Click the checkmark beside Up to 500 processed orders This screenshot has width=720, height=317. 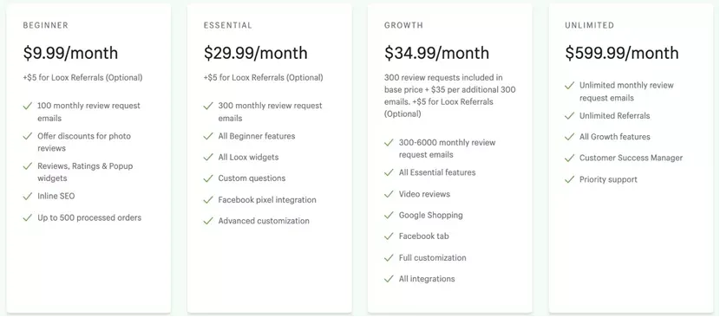(x=28, y=217)
